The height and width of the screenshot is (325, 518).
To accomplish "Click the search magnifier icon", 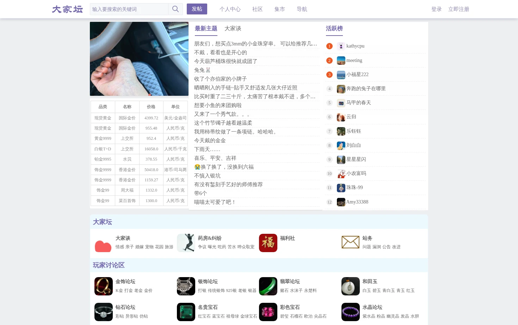I will pos(175,9).
